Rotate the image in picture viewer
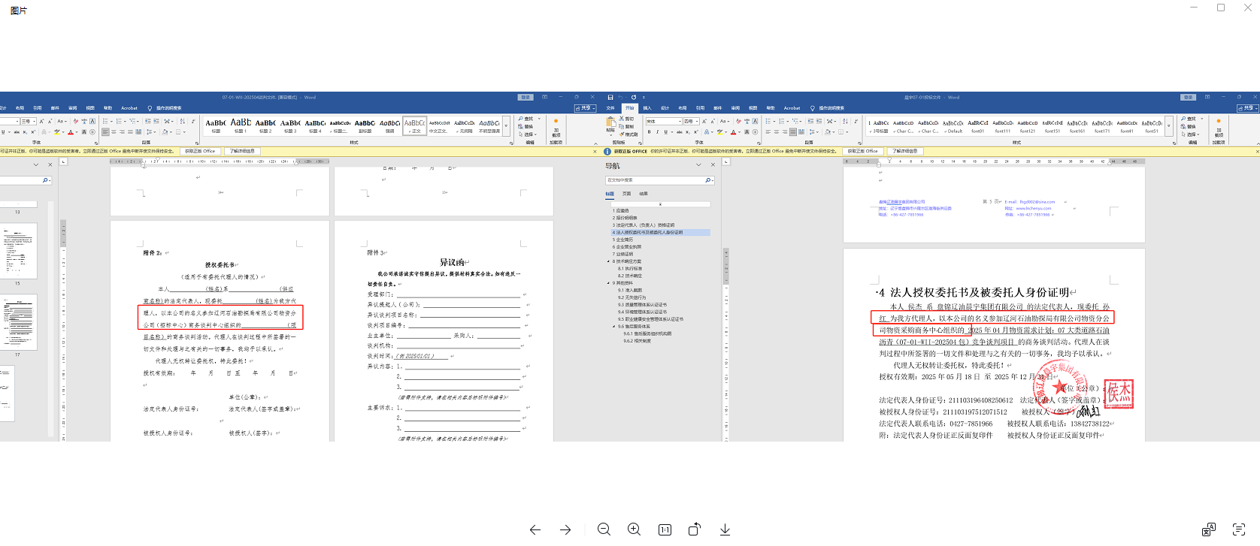Image resolution: width=1260 pixels, height=546 pixels. pos(695,529)
